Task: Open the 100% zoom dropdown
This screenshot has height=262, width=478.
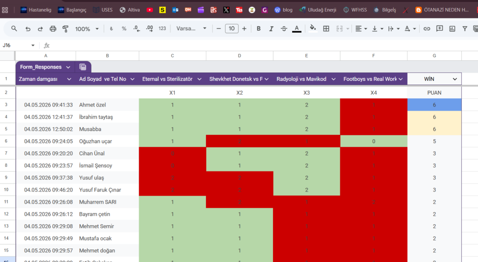Action: coord(87,28)
